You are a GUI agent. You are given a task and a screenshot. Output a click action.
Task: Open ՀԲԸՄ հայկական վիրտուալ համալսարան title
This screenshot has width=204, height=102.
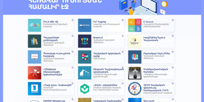point(156,88)
